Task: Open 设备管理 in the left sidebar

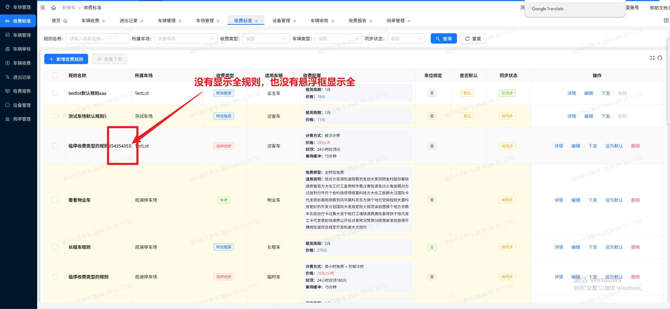Action: point(22,105)
